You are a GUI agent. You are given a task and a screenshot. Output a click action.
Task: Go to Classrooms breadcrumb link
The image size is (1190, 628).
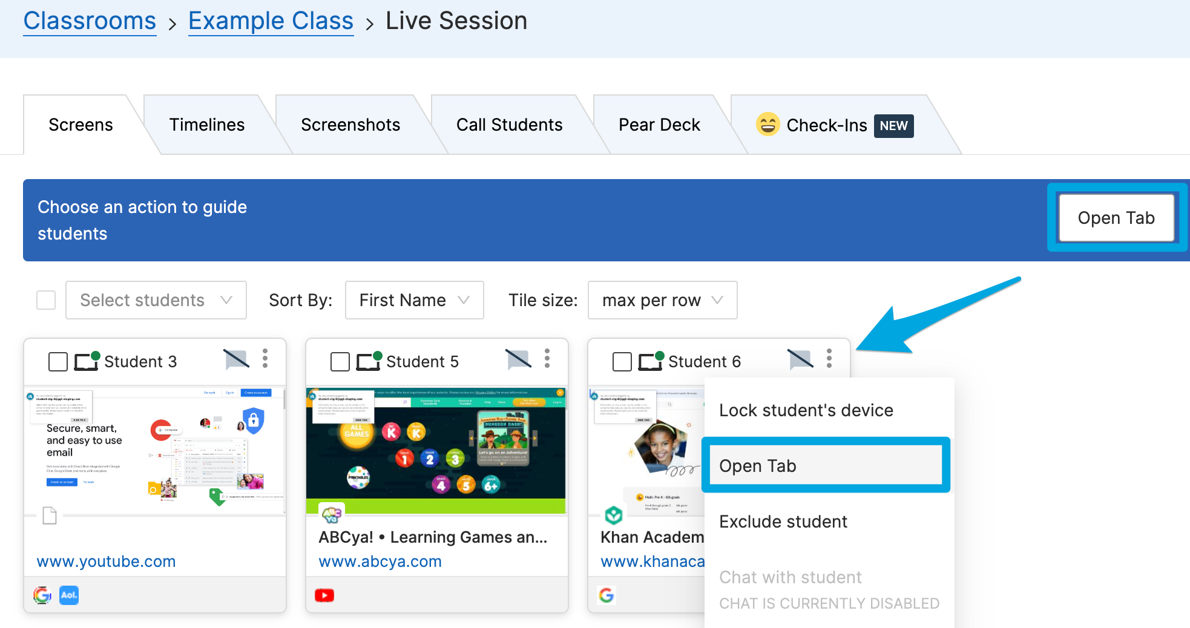point(90,21)
